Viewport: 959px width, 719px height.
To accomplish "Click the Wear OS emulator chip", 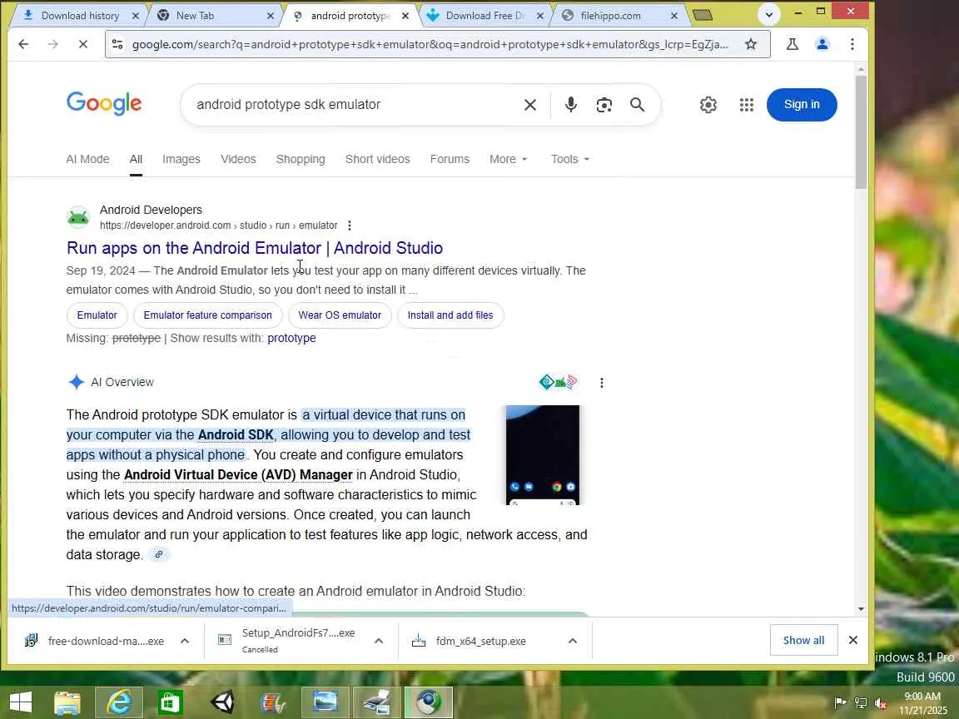I will (340, 315).
